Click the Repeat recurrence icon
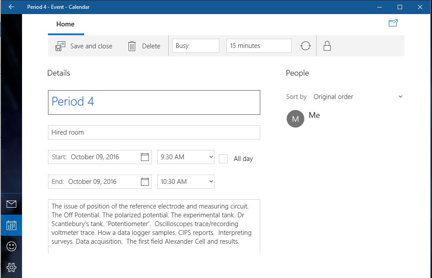The image size is (432, 278). [x=305, y=46]
